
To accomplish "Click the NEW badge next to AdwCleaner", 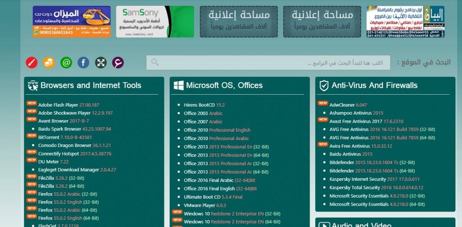I will pyautogui.click(x=323, y=103).
